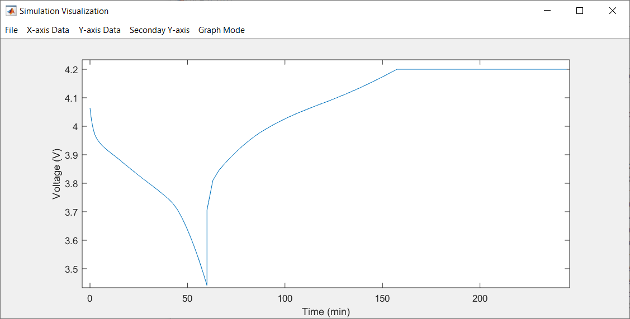The image size is (630, 319).
Task: Open the Graph Mode menu
Action: pyautogui.click(x=221, y=30)
